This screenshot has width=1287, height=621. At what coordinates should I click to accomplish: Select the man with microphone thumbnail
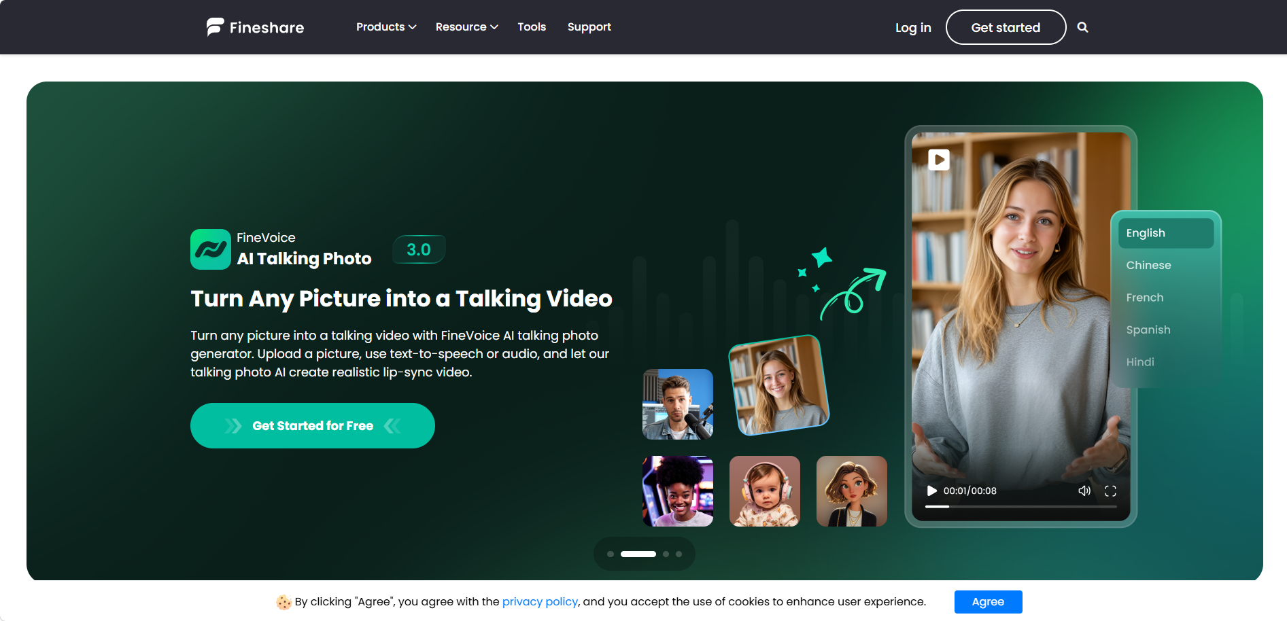678,404
